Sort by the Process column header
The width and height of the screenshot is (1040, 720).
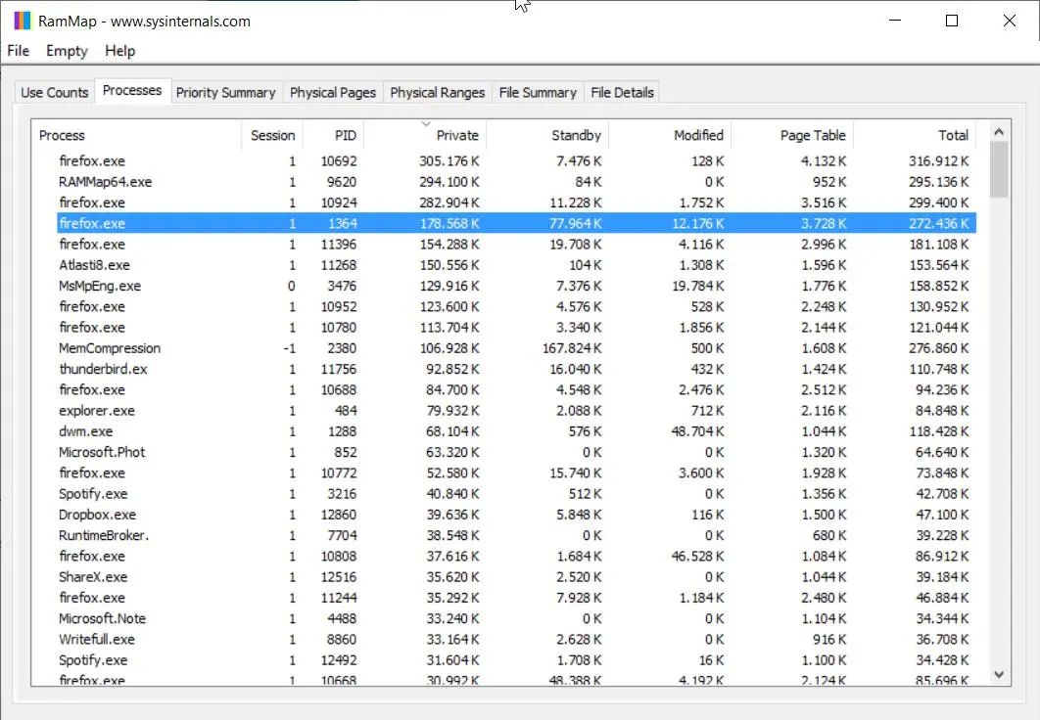[x=136, y=135]
